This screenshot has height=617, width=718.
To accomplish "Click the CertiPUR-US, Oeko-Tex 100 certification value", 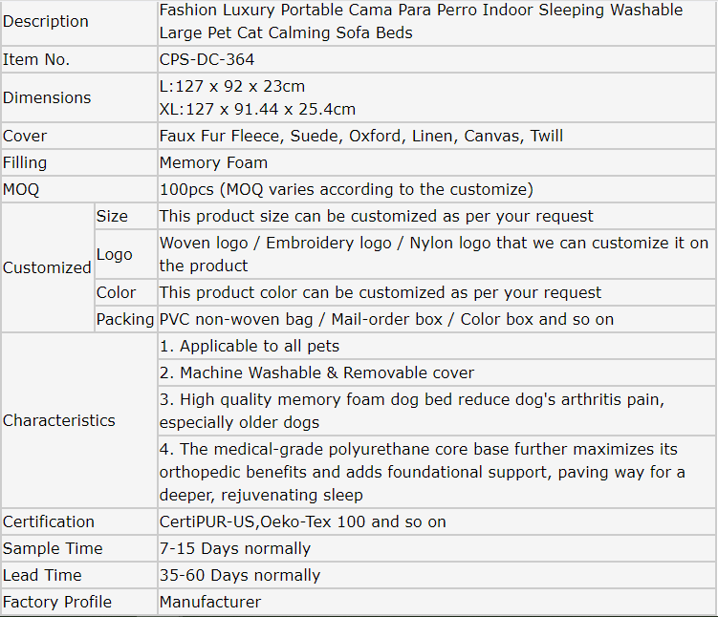I will 302,521.
